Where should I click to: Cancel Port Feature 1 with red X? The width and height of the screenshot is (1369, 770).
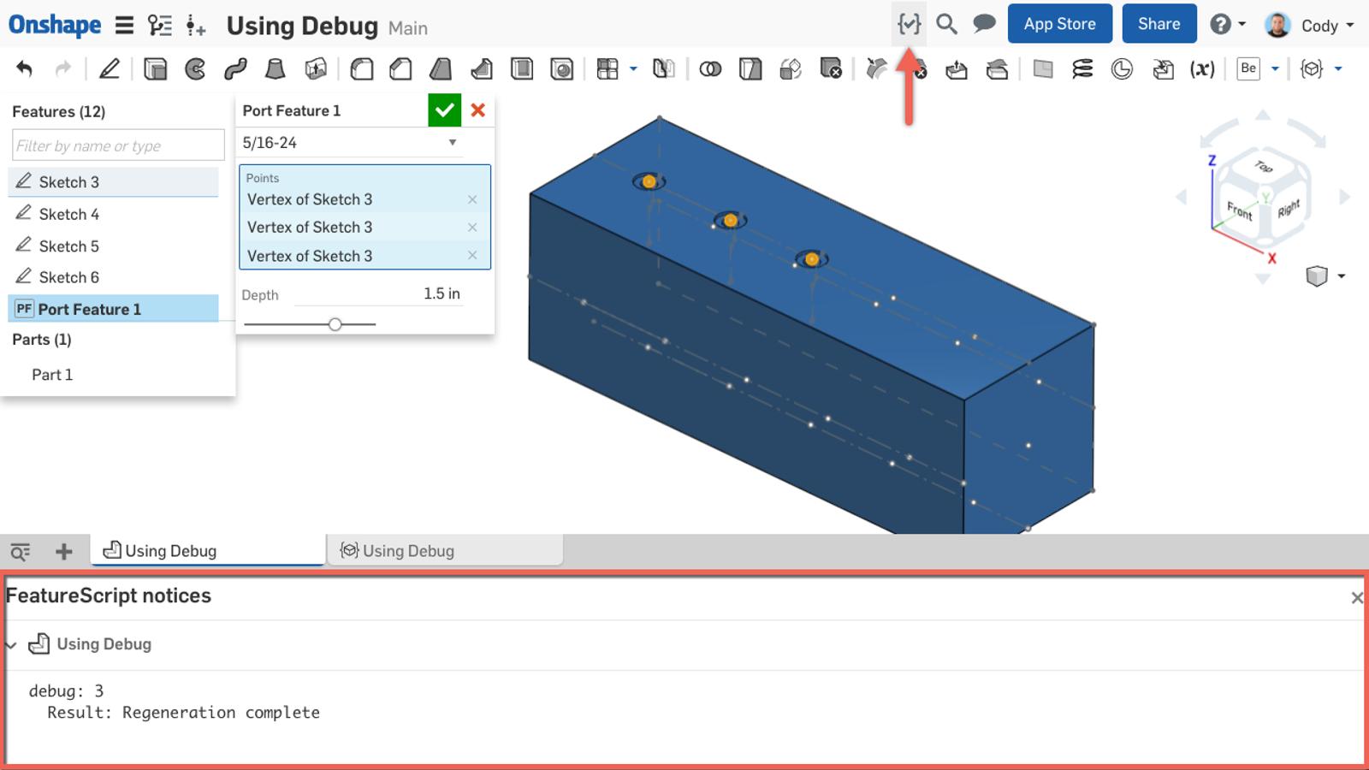click(478, 110)
